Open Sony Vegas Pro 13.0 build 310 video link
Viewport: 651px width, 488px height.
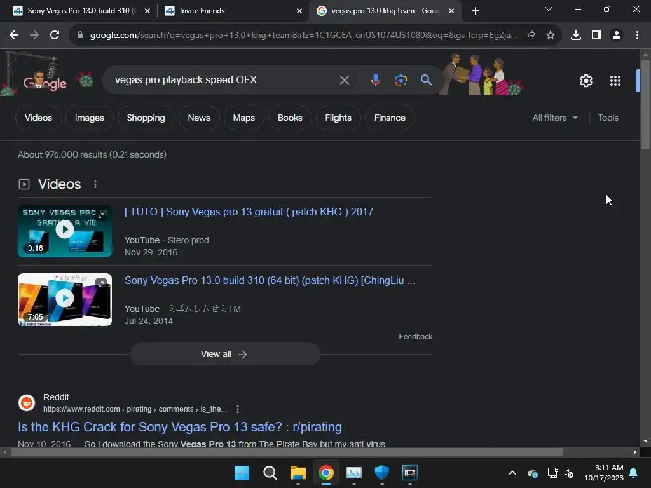click(270, 280)
